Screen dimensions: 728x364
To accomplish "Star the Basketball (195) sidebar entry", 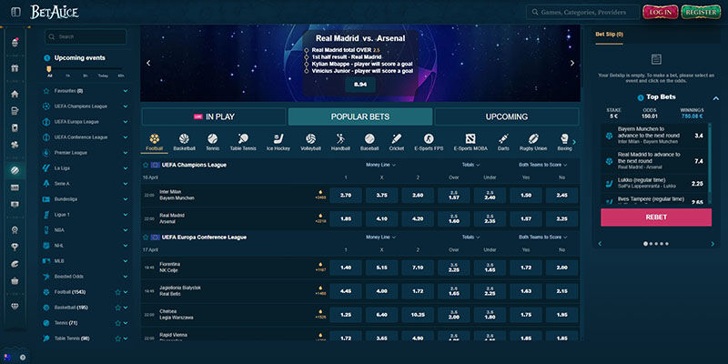I will 118,308.
